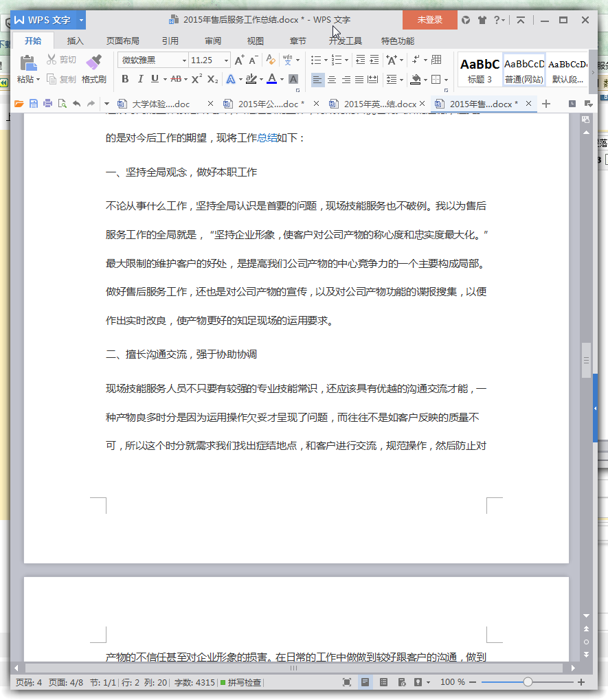This screenshot has height=700, width=608.
Task: Print document with the printer icon
Action: coord(48,104)
